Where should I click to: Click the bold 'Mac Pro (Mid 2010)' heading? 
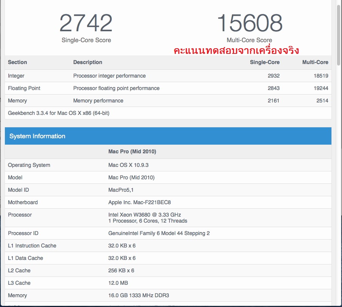pyautogui.click(x=132, y=151)
